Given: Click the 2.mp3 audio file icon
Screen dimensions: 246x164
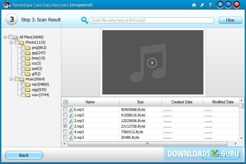Looking at the screenshot, I should tap(71, 120).
